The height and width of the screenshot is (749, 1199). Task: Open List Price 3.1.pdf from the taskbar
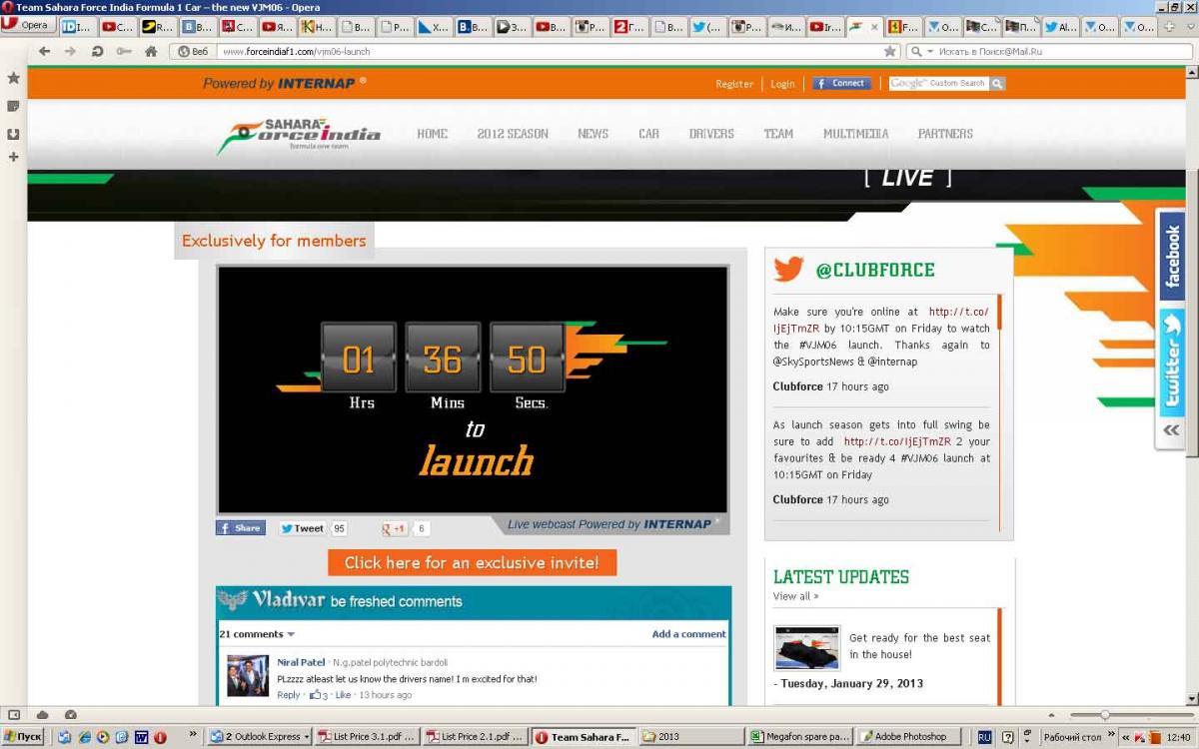[366, 737]
